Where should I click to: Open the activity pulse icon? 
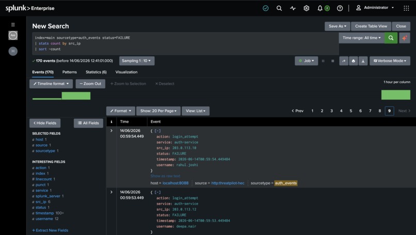[293, 8]
